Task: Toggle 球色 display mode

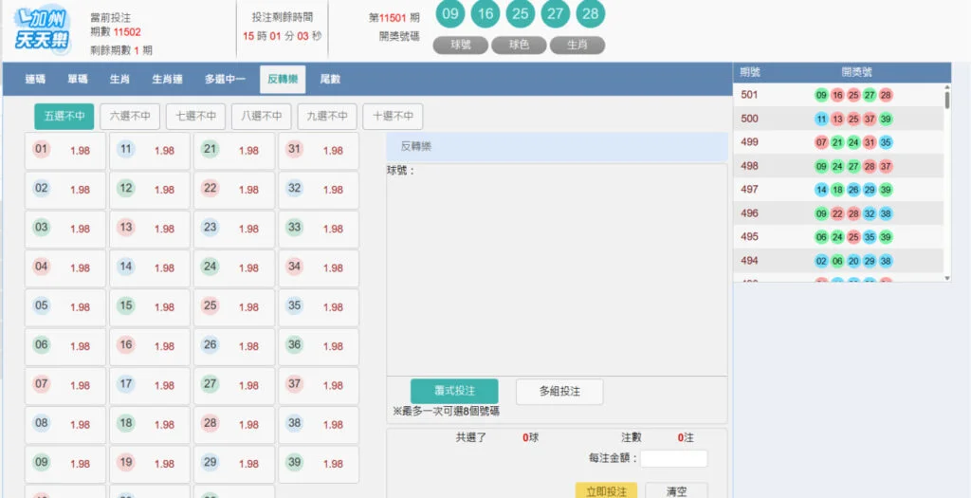Action: (x=519, y=46)
